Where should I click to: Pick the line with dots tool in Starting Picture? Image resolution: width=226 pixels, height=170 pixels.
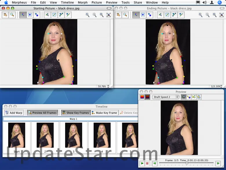(61, 15)
